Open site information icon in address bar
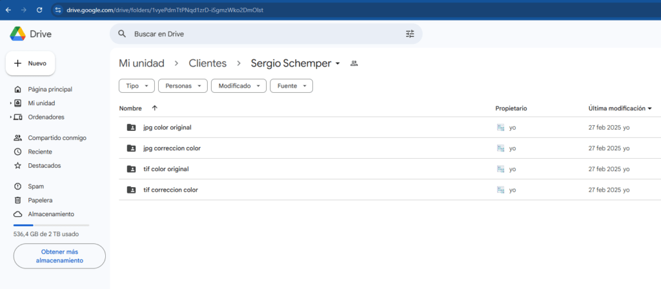661x289 pixels. click(x=58, y=10)
